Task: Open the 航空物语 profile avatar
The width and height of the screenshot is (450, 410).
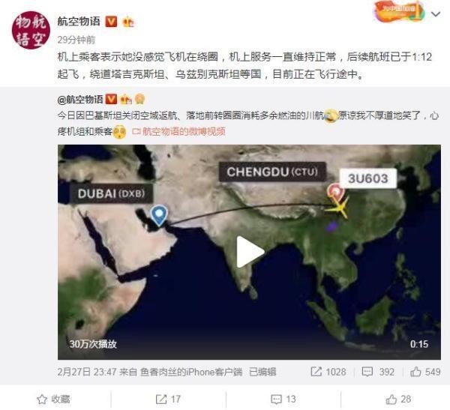Action: coord(31,30)
